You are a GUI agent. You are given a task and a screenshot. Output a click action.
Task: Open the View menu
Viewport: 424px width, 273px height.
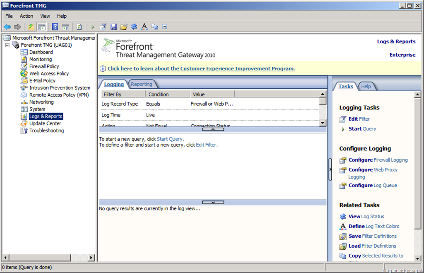click(x=45, y=16)
